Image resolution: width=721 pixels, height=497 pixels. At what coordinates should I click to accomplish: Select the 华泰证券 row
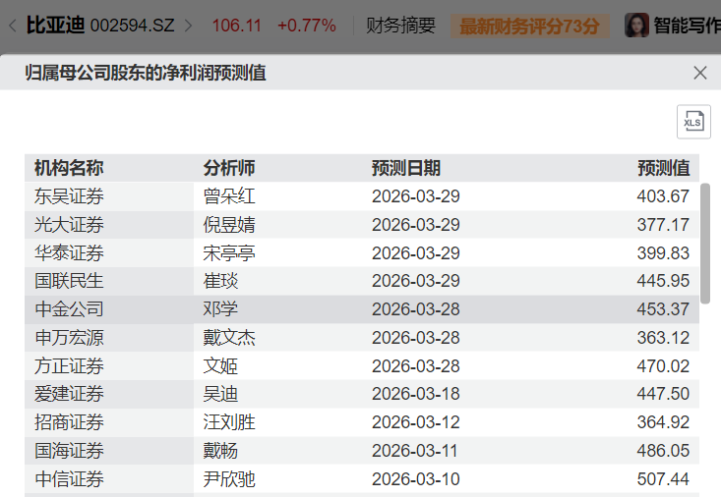[362, 253]
